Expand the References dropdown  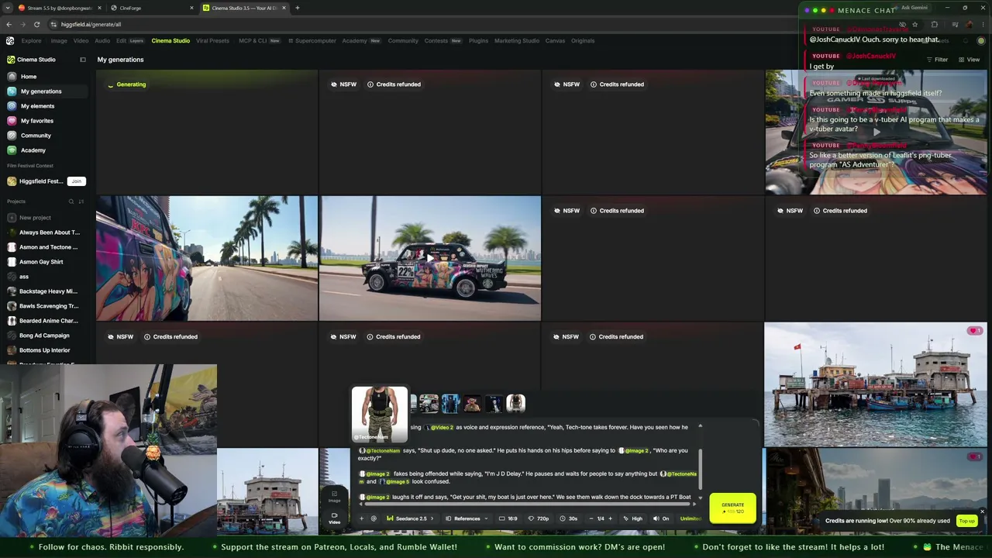pos(467,518)
